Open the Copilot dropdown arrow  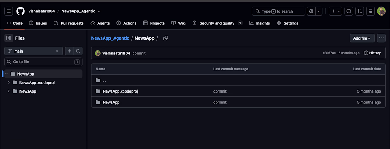(319, 11)
